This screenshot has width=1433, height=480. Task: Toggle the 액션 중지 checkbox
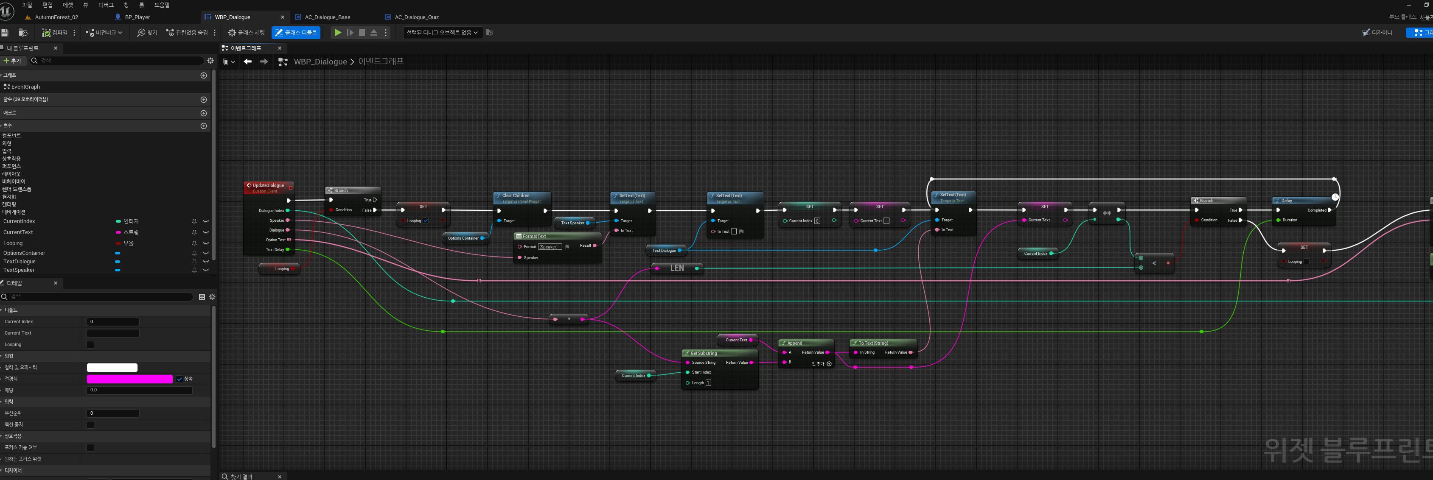pyautogui.click(x=91, y=425)
